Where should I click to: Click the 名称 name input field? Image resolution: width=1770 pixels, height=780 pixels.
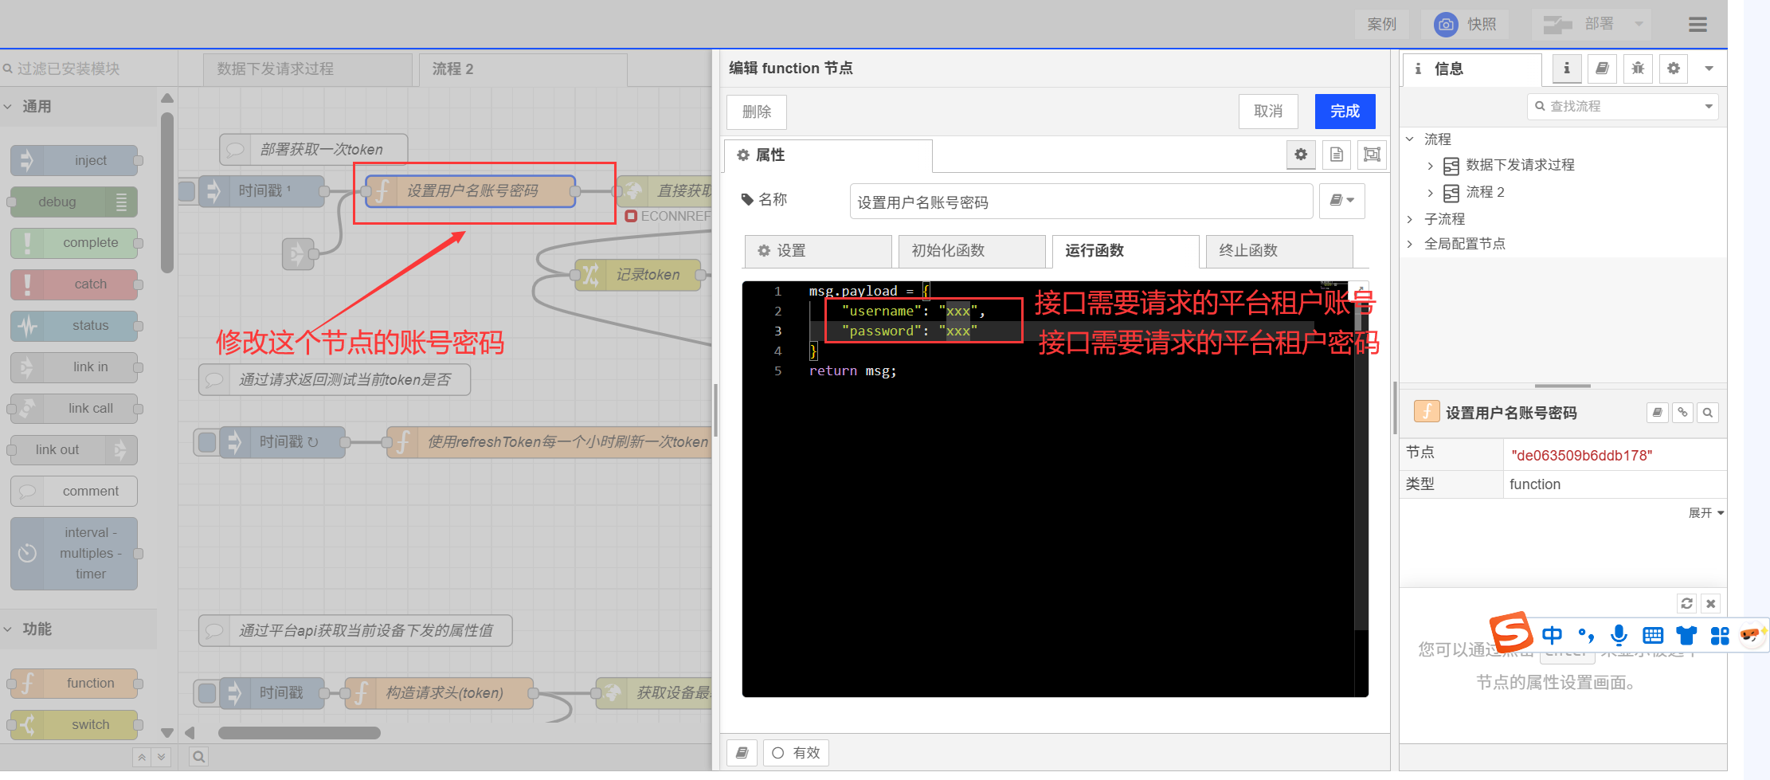1080,202
